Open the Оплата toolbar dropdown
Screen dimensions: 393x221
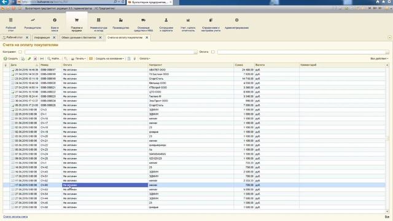coord(145,59)
